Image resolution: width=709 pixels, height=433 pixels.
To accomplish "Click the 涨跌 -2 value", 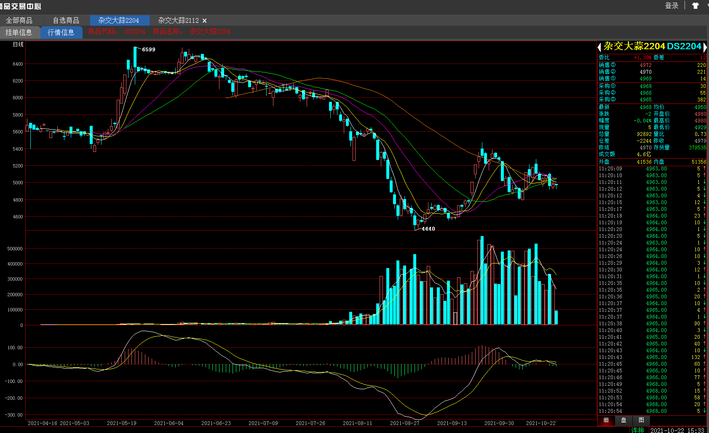I will pos(648,114).
